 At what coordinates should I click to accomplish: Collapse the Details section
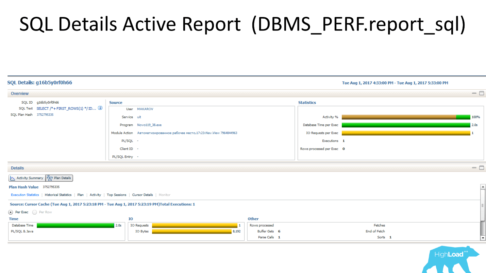click(x=474, y=168)
